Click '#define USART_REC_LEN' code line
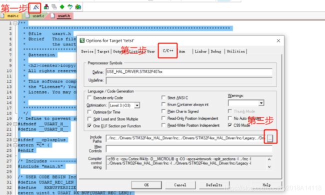 46,182
